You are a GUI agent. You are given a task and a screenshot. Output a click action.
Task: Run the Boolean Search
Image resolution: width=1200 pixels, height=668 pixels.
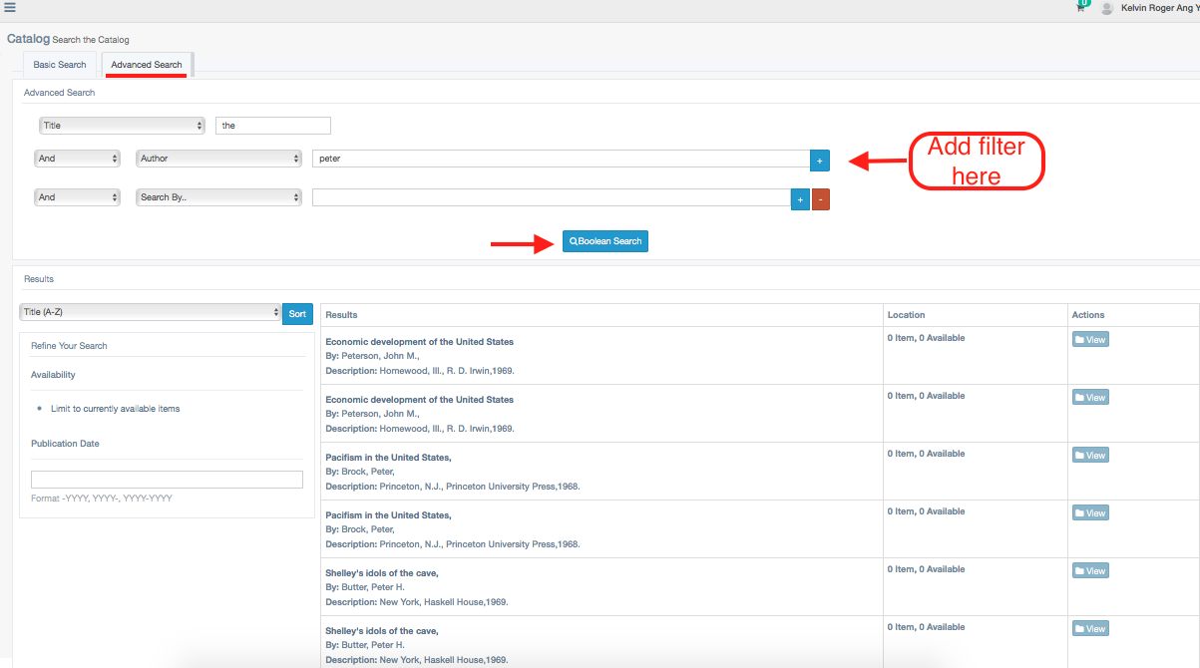tap(605, 241)
